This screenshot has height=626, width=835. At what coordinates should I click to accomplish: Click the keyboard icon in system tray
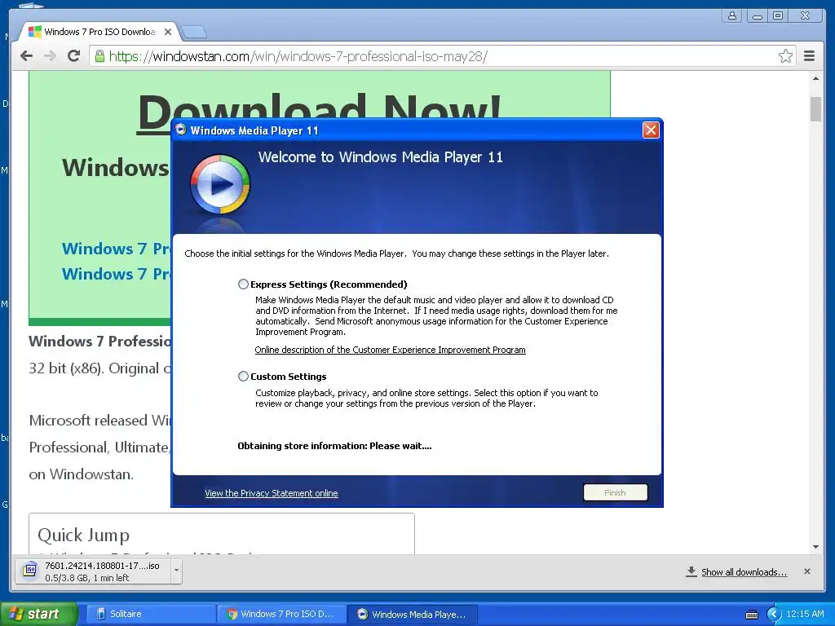coord(751,615)
